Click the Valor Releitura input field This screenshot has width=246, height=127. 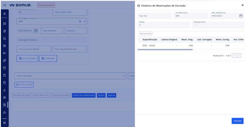pos(52,30)
